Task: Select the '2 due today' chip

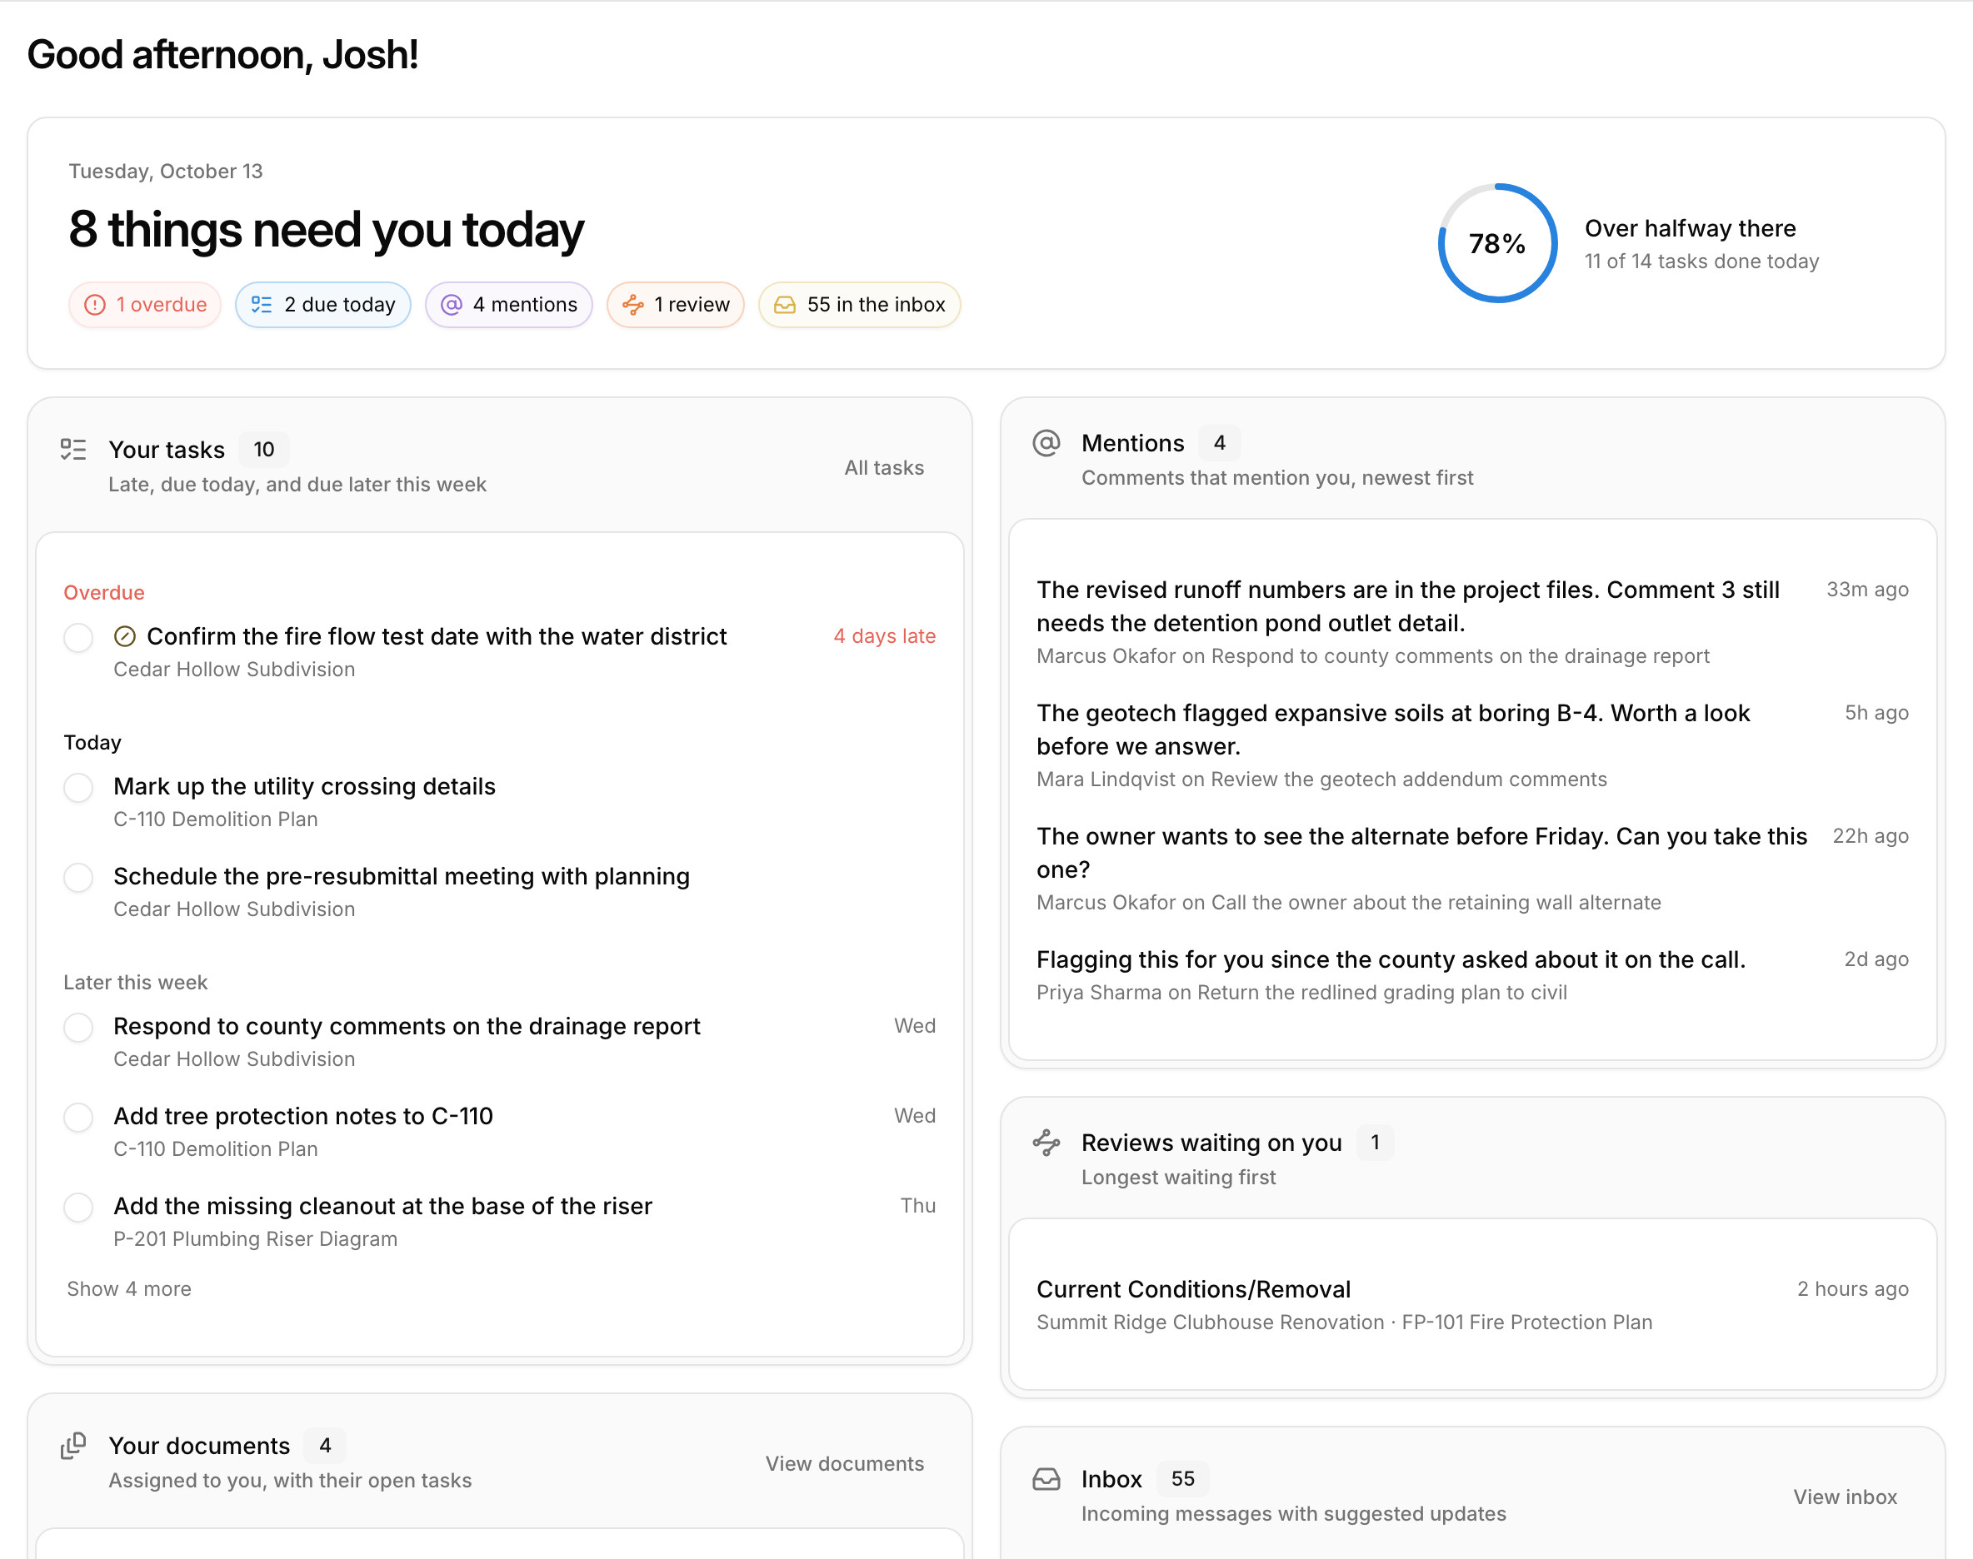Action: point(323,305)
